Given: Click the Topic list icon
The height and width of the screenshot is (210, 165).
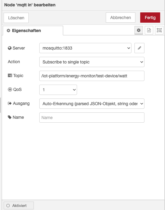Looking at the screenshot, I should [x=10, y=76].
